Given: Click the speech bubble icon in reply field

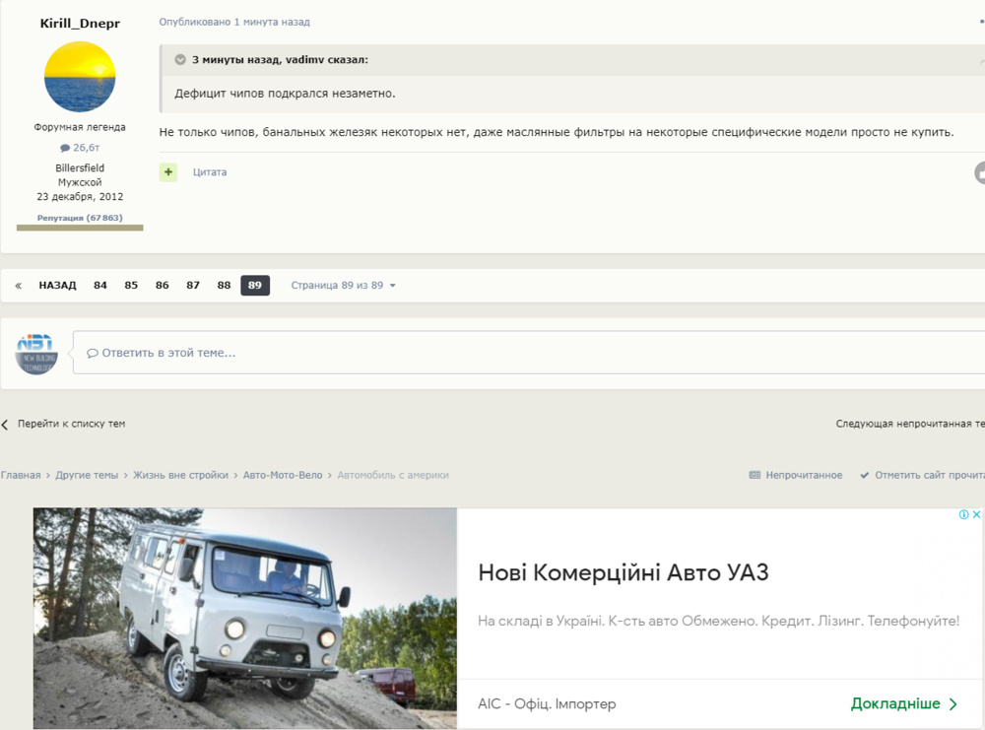Looking at the screenshot, I should coord(93,353).
